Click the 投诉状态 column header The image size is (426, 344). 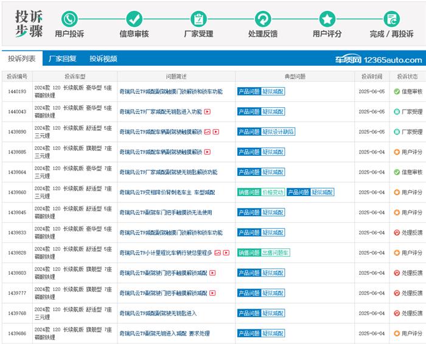pyautogui.click(x=407, y=77)
